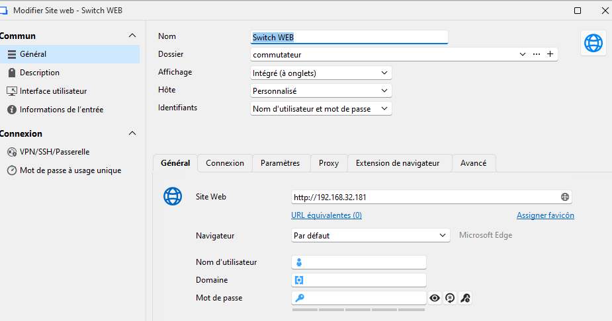Switch to the Connexion tab
Screen dimensions: 612x321
225,163
